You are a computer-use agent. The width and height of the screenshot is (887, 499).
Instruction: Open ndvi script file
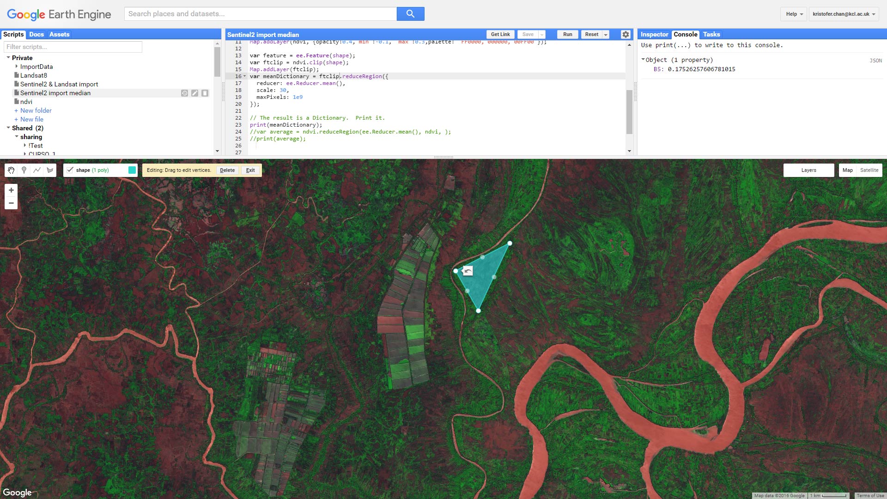(26, 102)
